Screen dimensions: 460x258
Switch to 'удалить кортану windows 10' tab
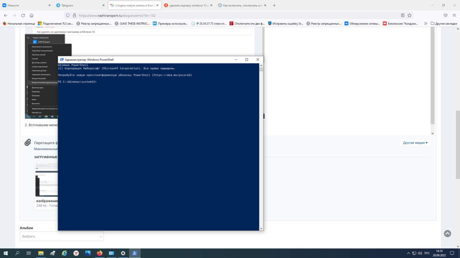click(188, 5)
